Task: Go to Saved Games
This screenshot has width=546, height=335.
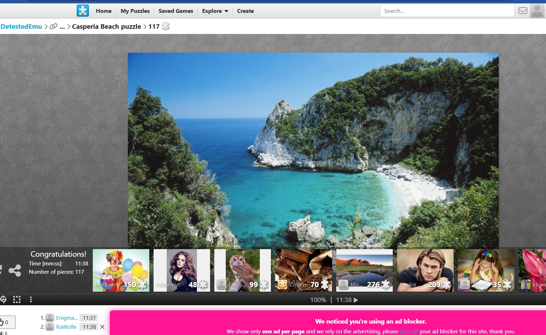Action: point(176,11)
